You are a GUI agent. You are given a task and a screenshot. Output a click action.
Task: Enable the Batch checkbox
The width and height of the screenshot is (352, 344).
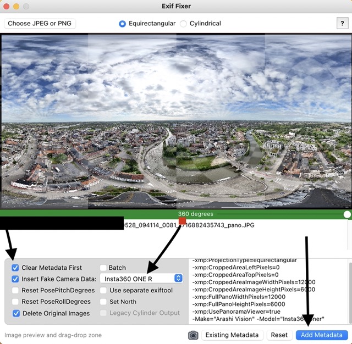[x=104, y=268]
